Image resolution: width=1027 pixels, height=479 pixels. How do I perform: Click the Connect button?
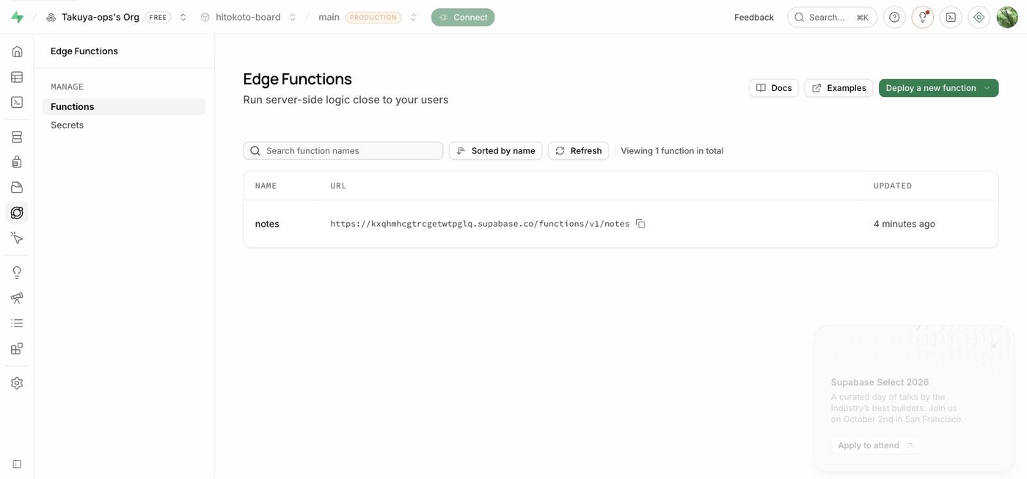point(463,17)
